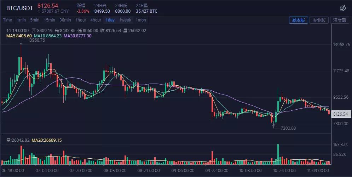Viewport: 352px width, 177px height.
Task: Click the MA5 indicator label
Action: point(19,36)
